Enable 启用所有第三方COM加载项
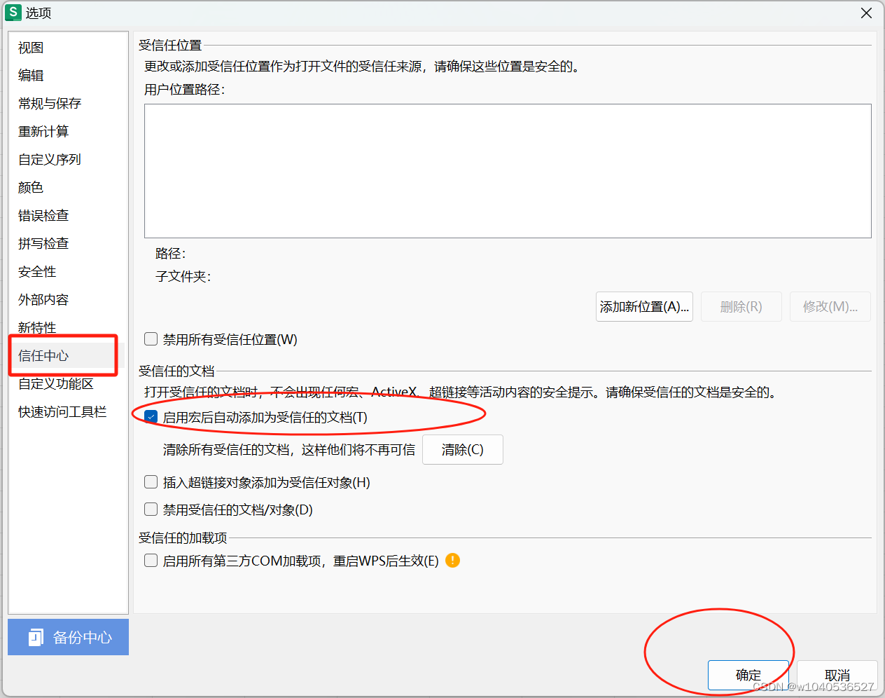The image size is (885, 698). [151, 560]
